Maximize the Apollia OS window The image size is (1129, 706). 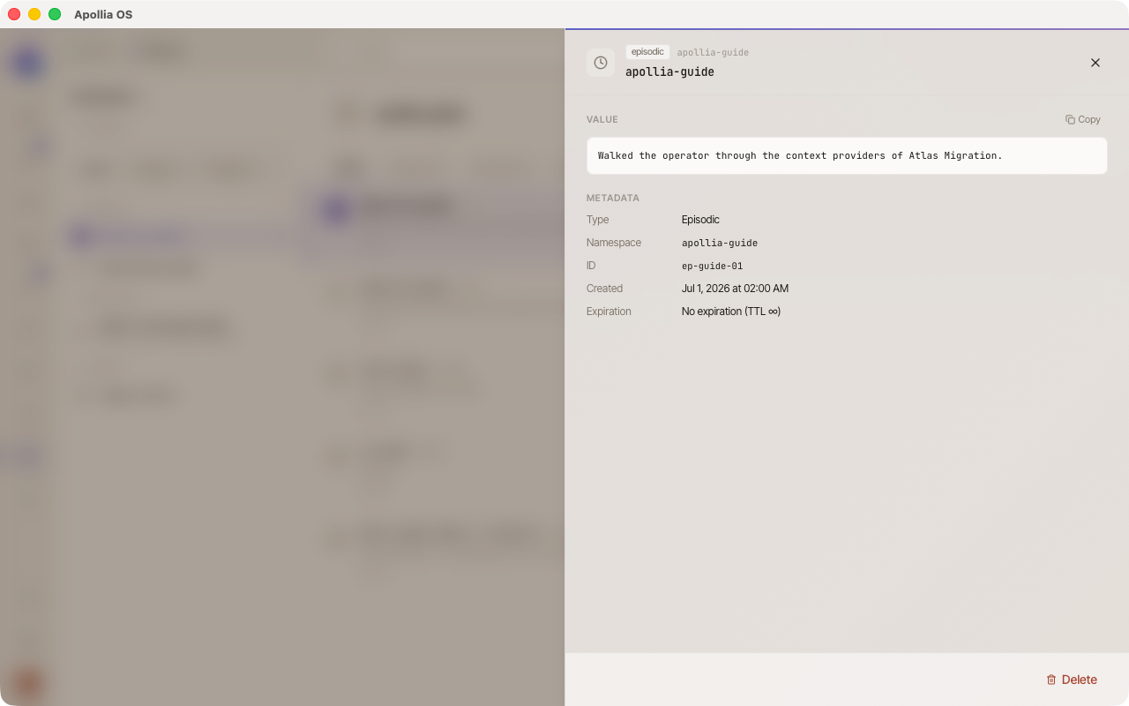point(55,14)
